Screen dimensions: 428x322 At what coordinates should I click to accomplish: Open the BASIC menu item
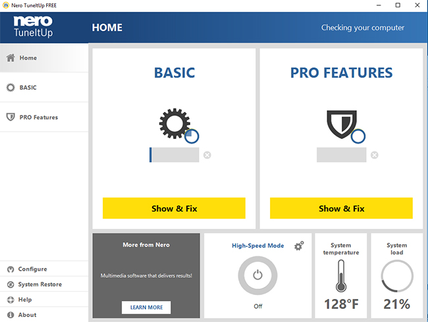click(x=44, y=88)
